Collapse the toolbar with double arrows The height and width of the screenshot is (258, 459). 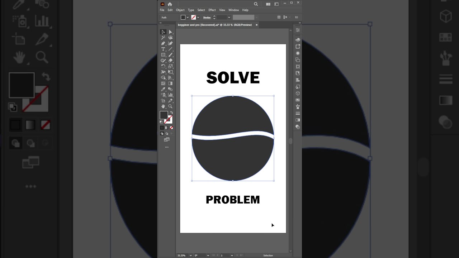(161, 23)
